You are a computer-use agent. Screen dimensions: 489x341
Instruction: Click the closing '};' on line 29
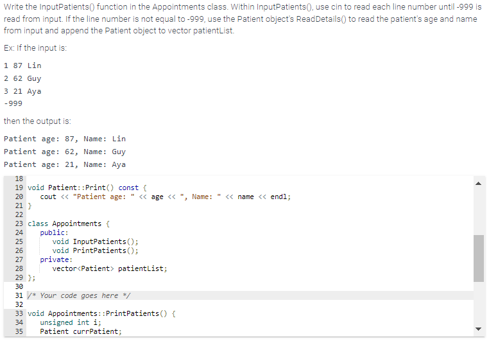coord(31,277)
